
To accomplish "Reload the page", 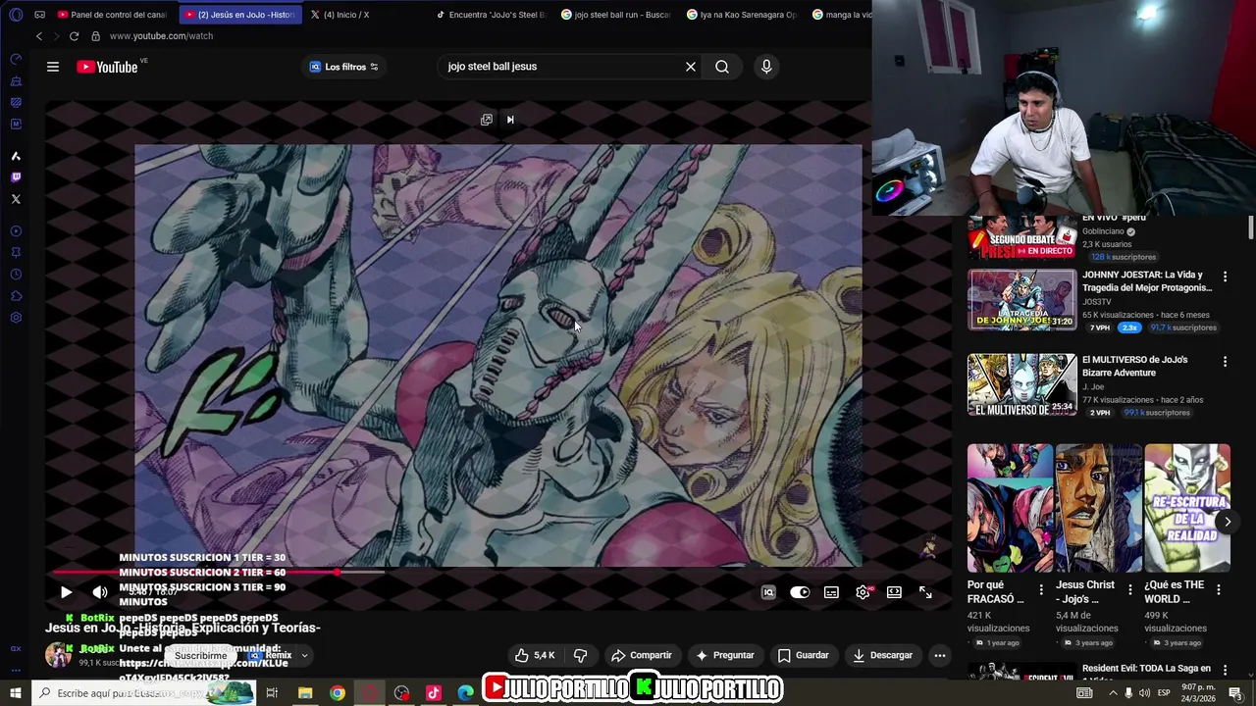I will coord(74,36).
